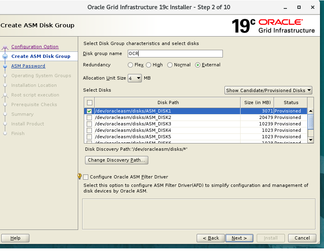Click the 20479 size cell

257,117
